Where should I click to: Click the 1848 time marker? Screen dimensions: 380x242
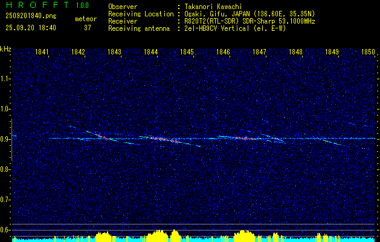point(296,52)
